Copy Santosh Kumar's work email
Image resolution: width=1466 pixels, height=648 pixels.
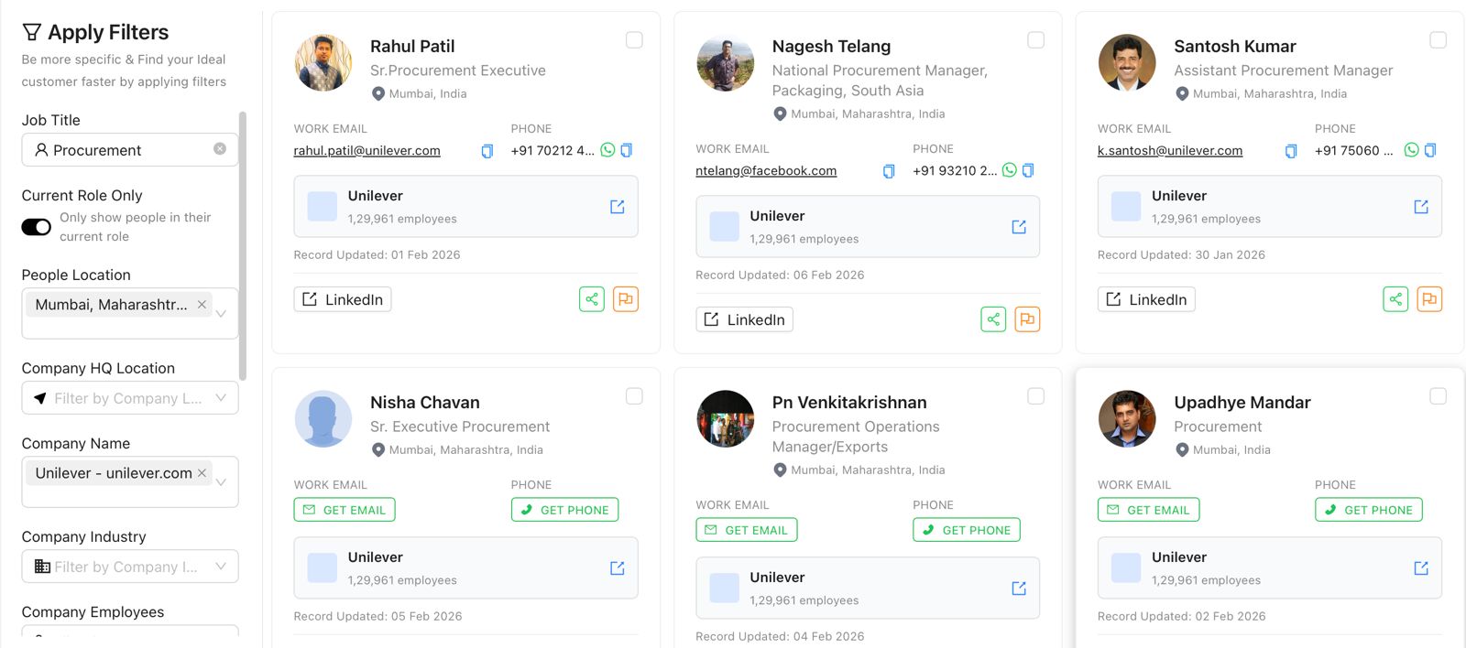1291,151
